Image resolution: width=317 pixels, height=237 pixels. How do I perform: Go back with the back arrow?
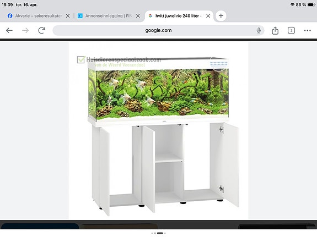tap(9, 30)
